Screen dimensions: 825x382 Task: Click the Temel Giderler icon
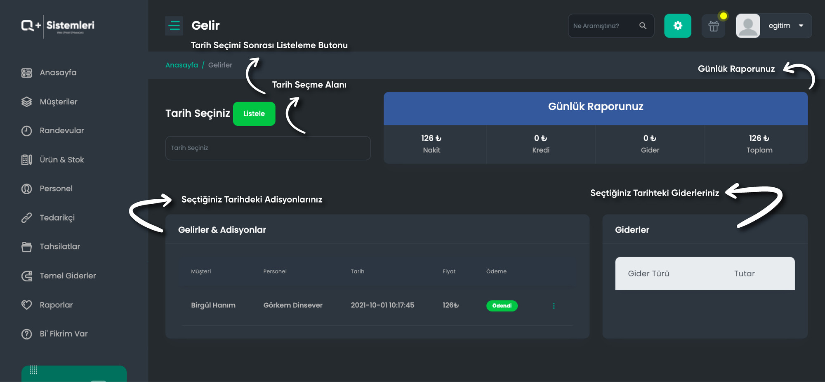[26, 276]
